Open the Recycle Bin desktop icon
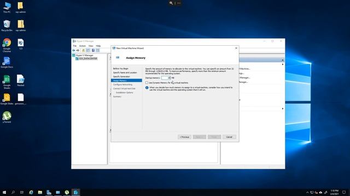Screen dimensions: 350x196 (7, 26)
